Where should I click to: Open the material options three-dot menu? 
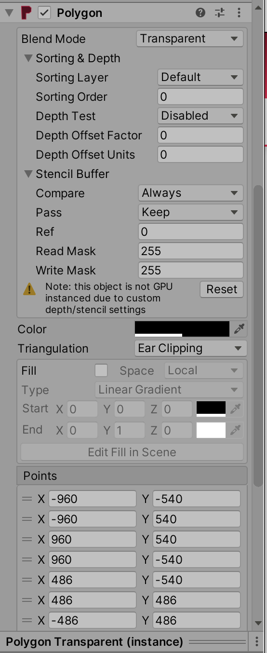[x=257, y=642]
